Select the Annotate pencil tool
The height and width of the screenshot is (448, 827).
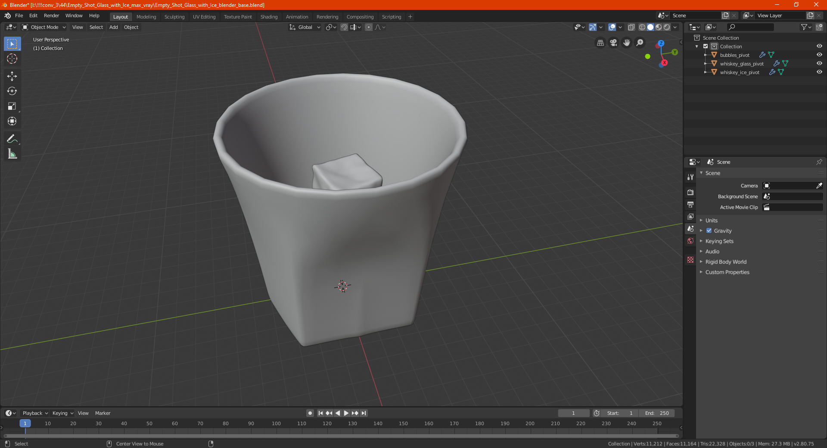pyautogui.click(x=12, y=139)
